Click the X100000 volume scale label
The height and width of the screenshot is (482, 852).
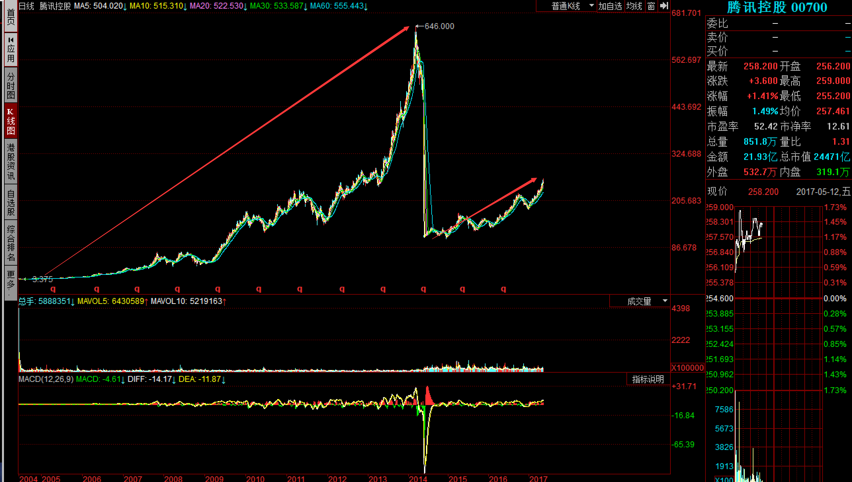(687, 368)
